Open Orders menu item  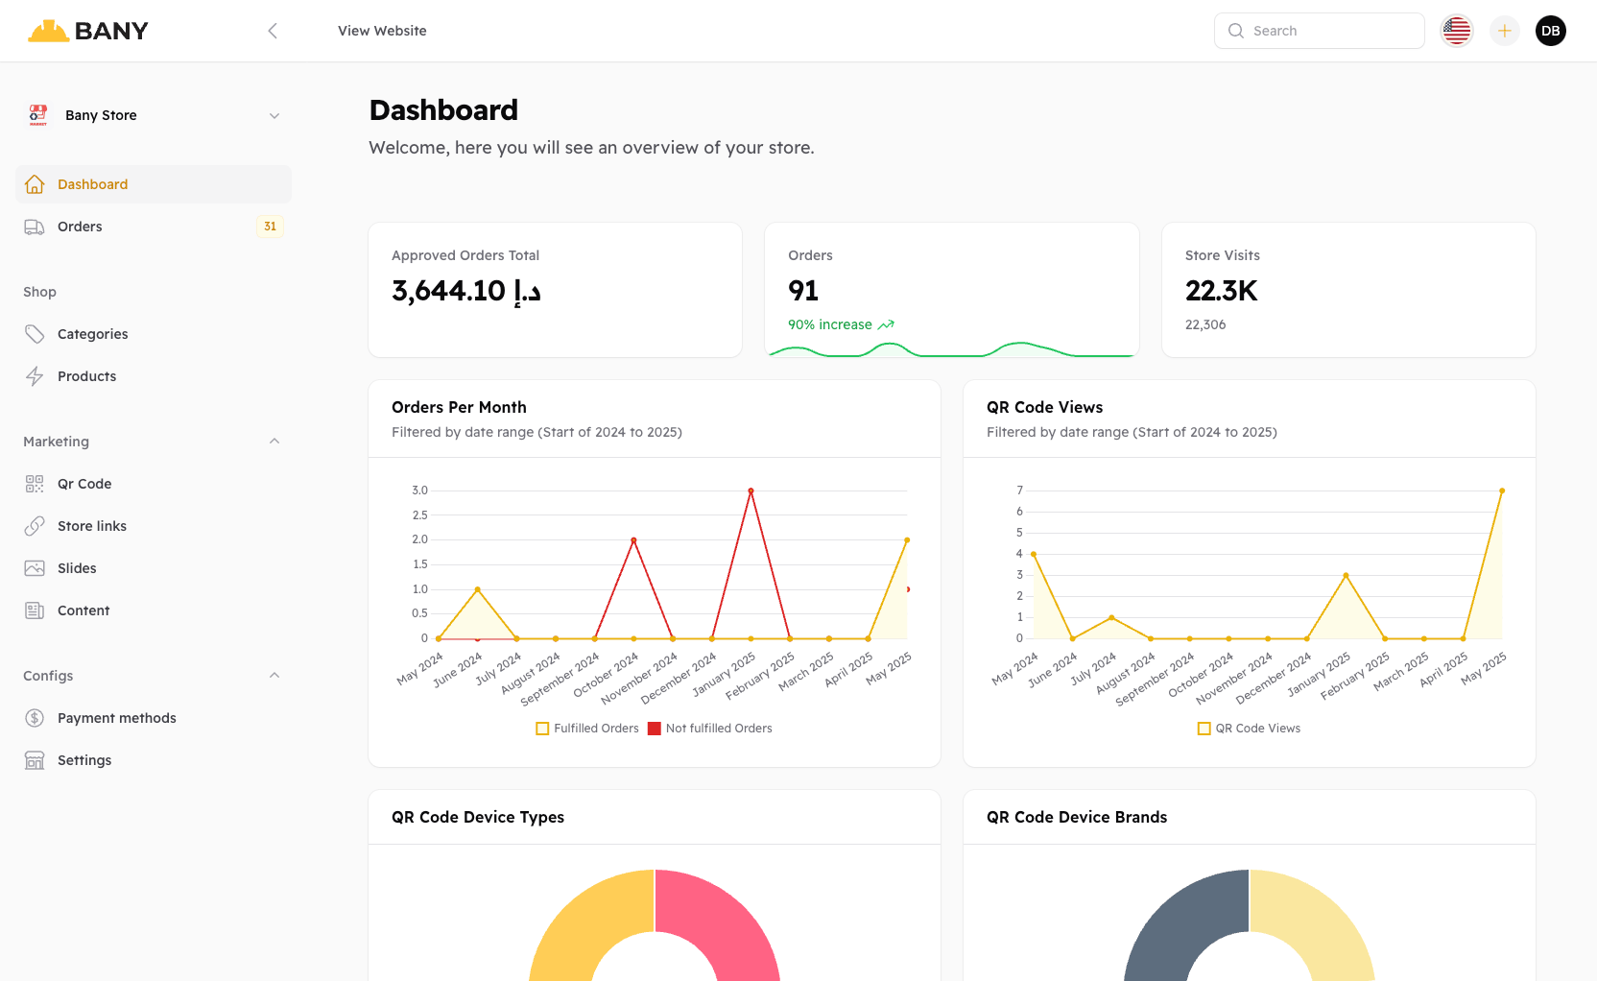click(x=154, y=227)
